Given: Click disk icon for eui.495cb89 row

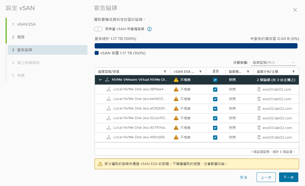Looking at the screenshot, I should [x=109, y=137].
